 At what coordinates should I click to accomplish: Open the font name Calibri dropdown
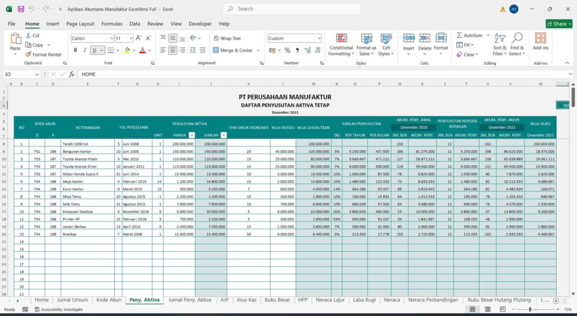112,38
